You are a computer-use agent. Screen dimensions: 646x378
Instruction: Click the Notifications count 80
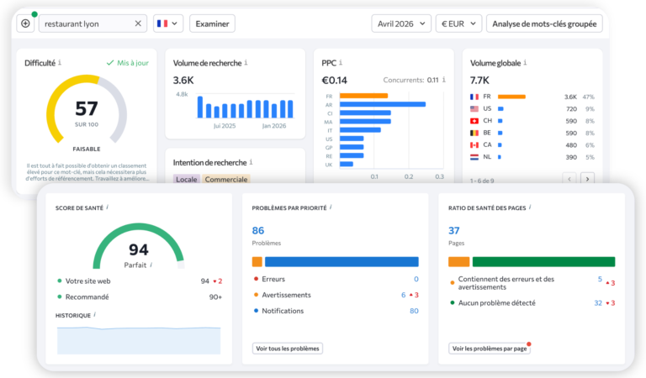(414, 311)
